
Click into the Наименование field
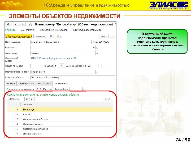tap(61, 42)
